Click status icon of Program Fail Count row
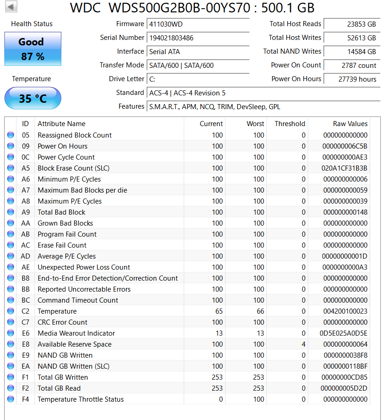 click(x=11, y=234)
